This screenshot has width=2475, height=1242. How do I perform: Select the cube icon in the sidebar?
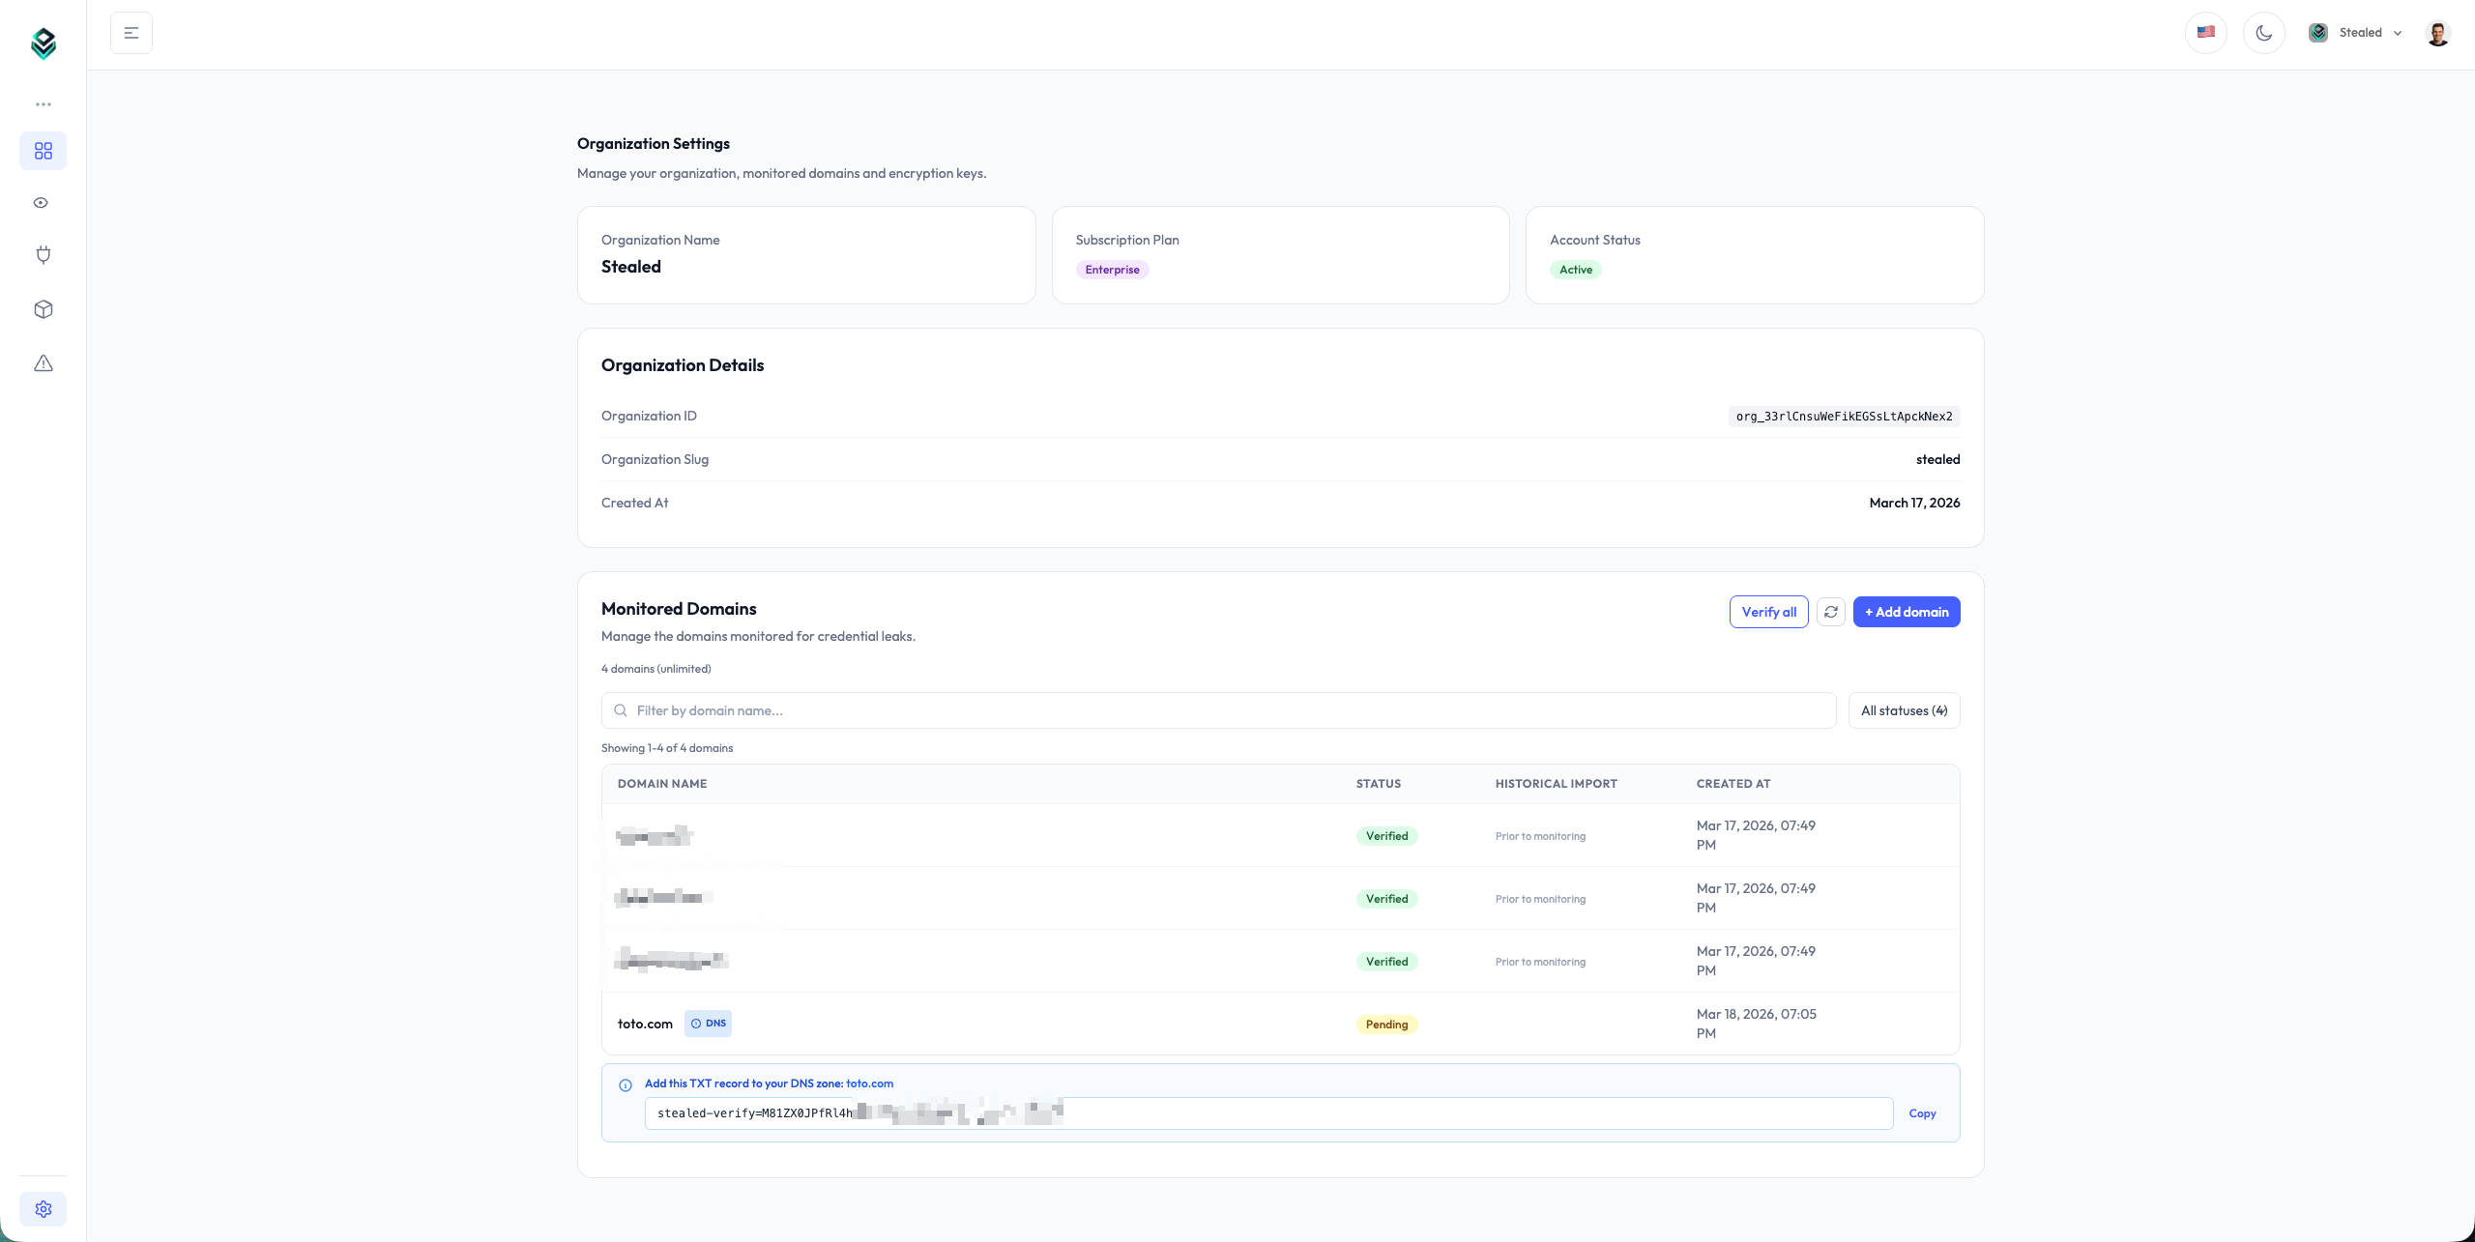(x=43, y=308)
